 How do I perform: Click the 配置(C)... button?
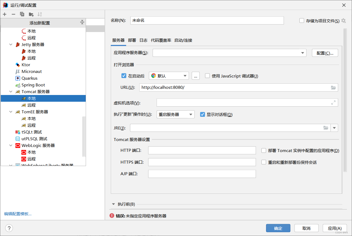pos(325,53)
